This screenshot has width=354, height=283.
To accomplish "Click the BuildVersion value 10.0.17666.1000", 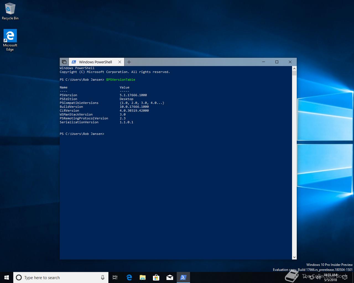I will click(x=134, y=107).
